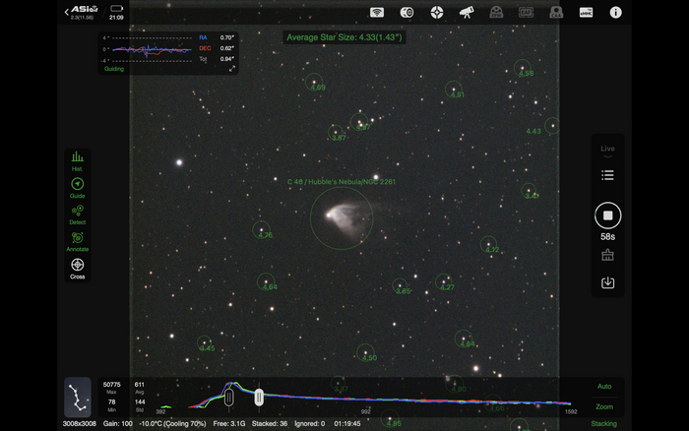Screen dimensions: 689x431
Task: Open the info icon
Action: pyautogui.click(x=616, y=12)
